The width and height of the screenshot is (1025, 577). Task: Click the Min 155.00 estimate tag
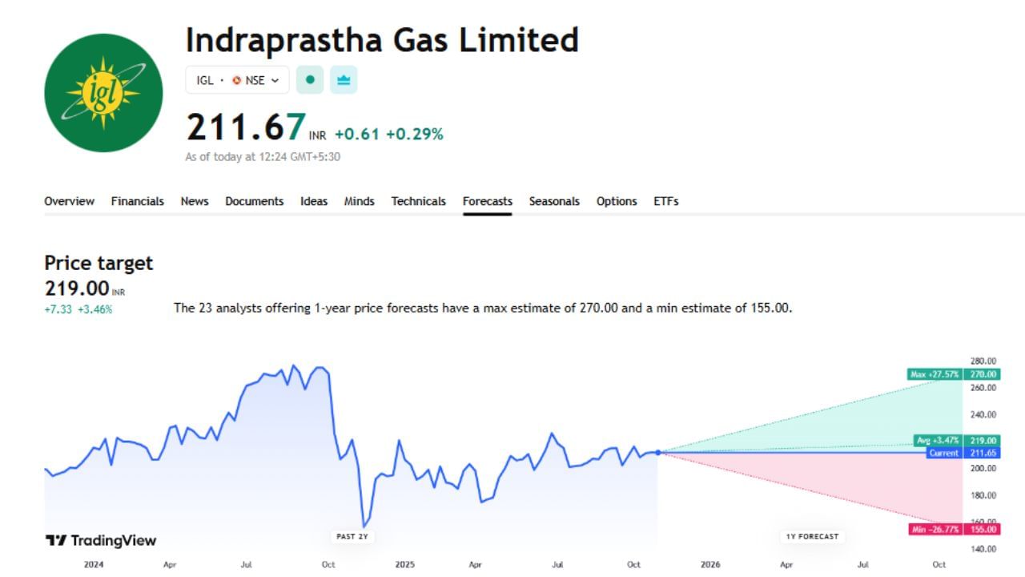pos(955,529)
